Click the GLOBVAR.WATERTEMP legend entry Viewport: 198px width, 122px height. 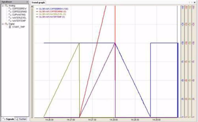coord(50,17)
